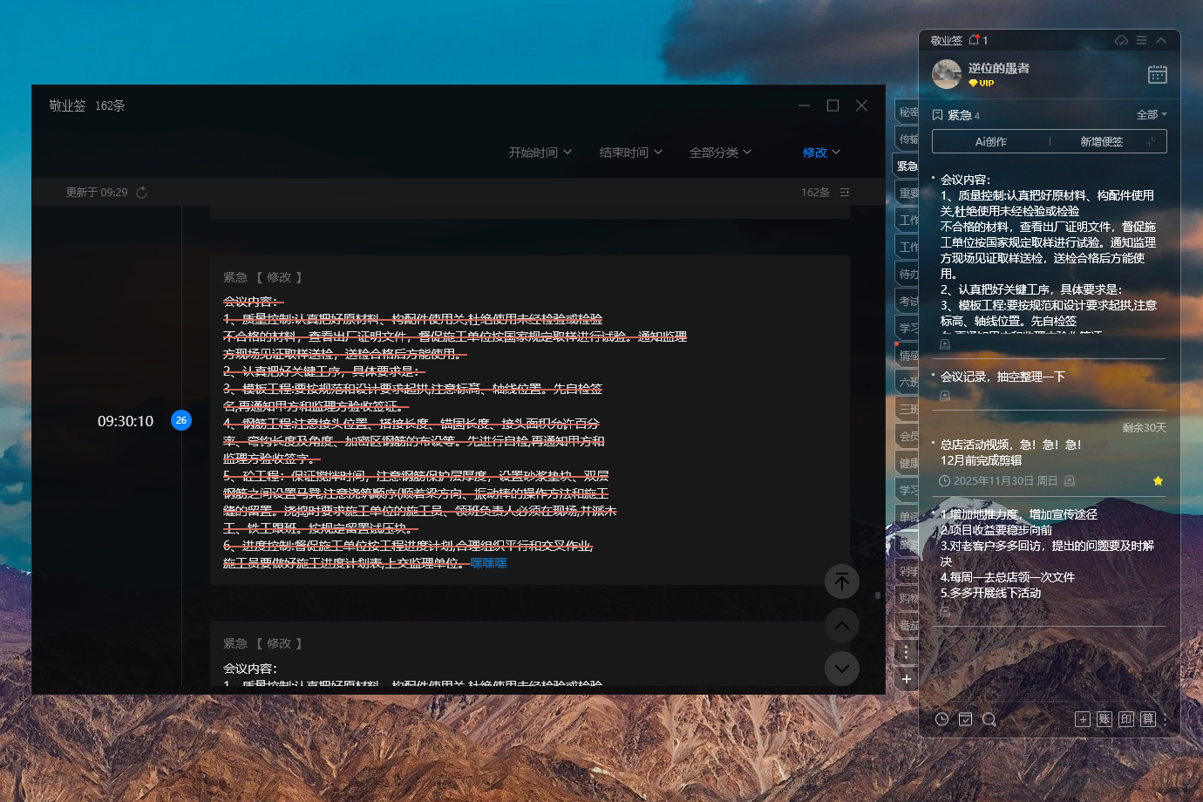Click the clock icon in bottom toolbar
Image resolution: width=1203 pixels, height=802 pixels.
click(x=941, y=719)
